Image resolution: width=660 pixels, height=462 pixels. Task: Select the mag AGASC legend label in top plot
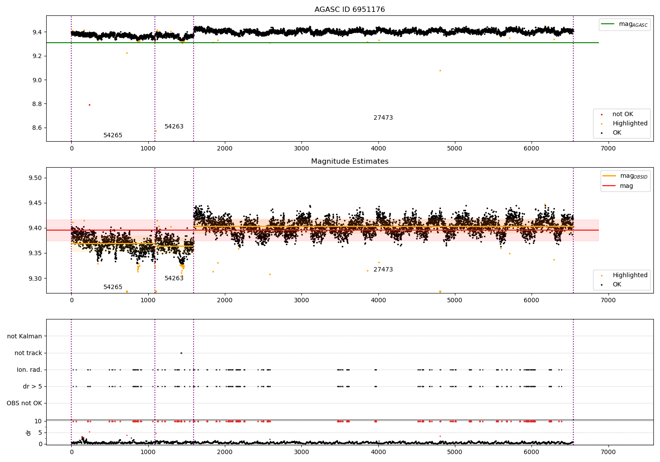click(633, 24)
